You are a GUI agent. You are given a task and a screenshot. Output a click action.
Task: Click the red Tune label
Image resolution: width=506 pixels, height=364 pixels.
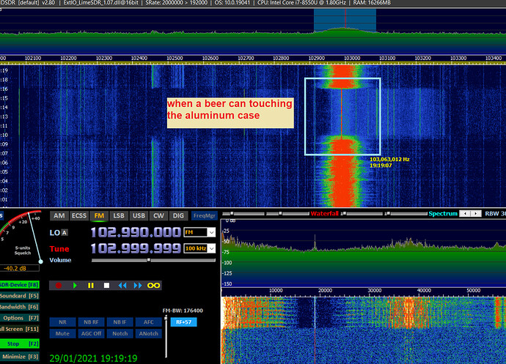pos(59,248)
